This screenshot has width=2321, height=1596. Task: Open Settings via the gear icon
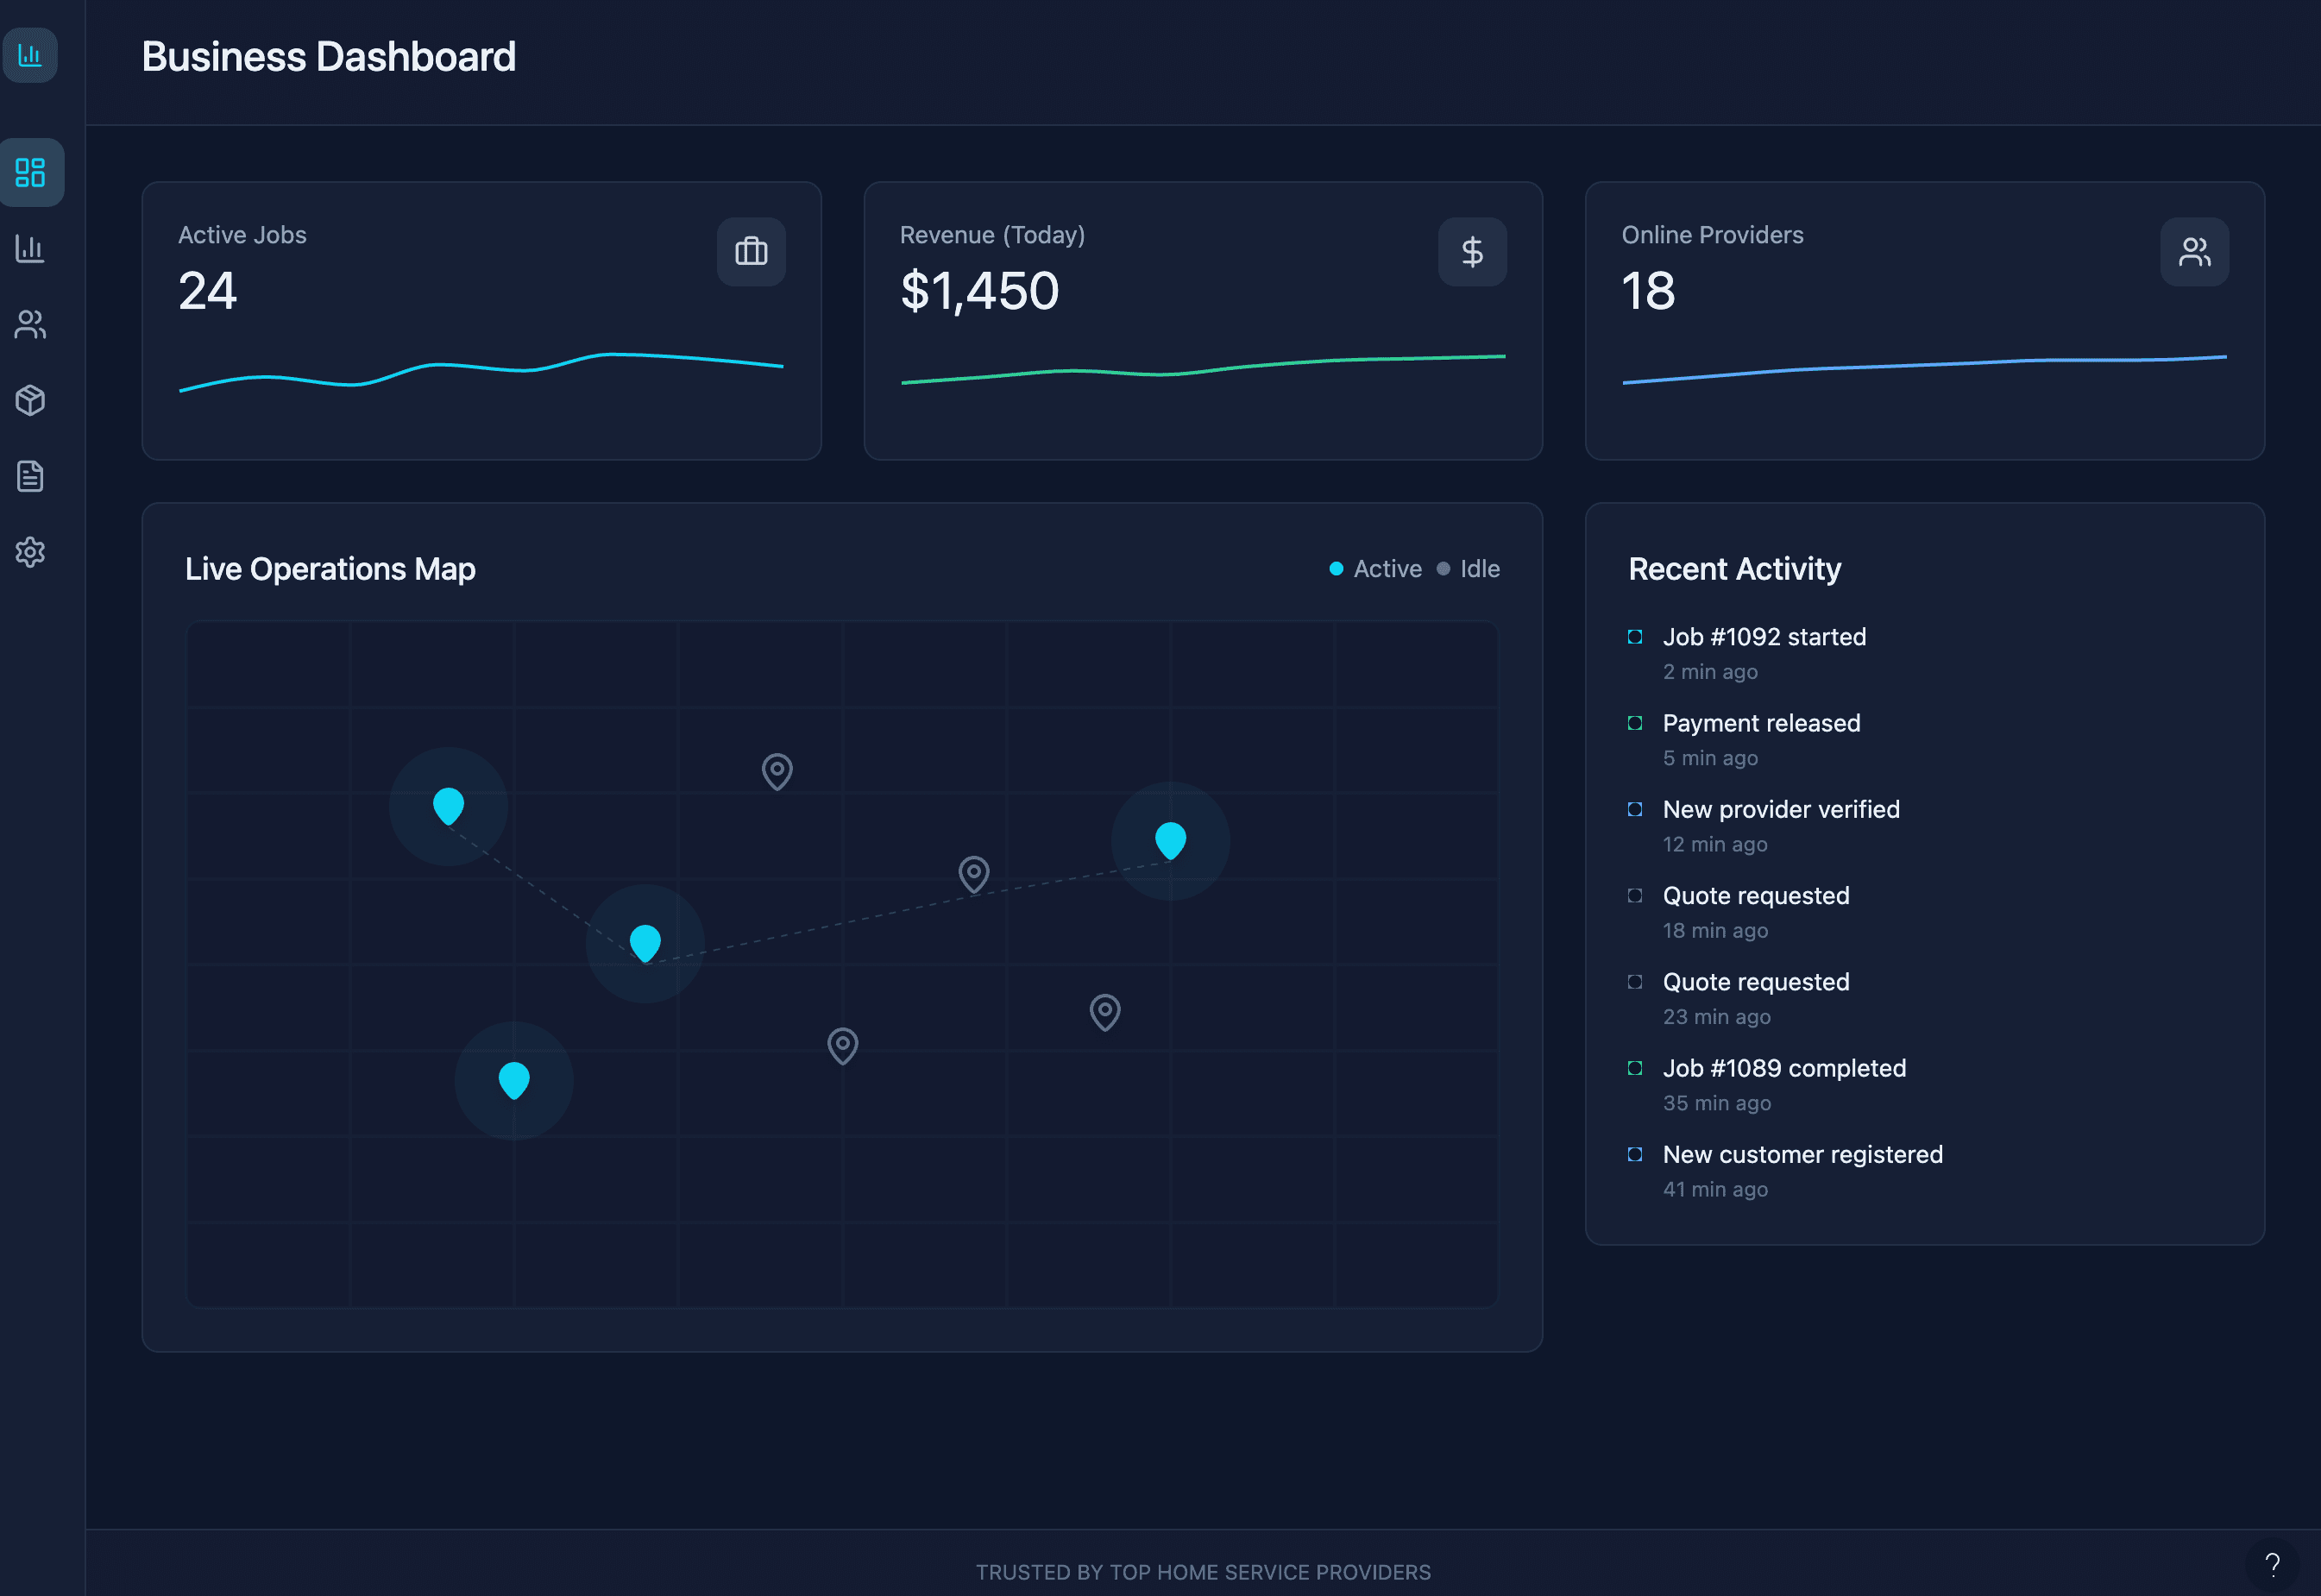tap(31, 552)
